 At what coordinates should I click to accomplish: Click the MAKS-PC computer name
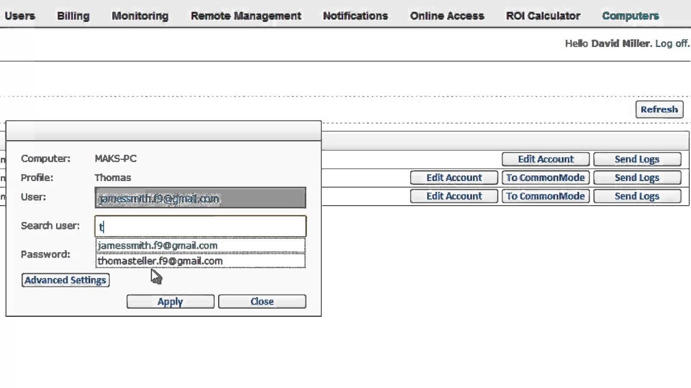(116, 158)
